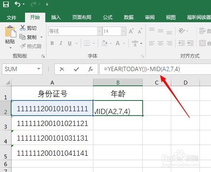Click the 复制 copy button
211x172 pixels.
[28, 37]
